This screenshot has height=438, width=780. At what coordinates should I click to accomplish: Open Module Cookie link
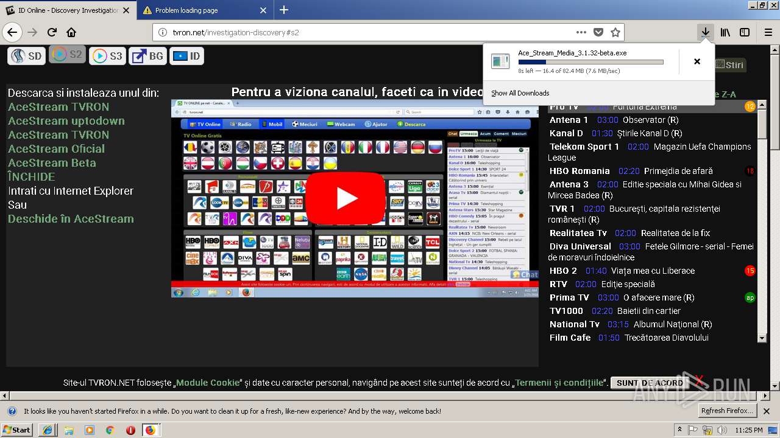[x=208, y=383]
